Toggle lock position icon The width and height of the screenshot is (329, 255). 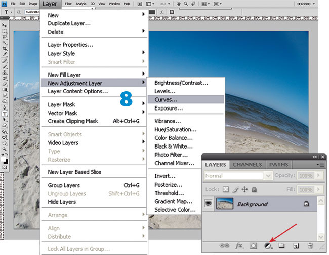(244, 189)
